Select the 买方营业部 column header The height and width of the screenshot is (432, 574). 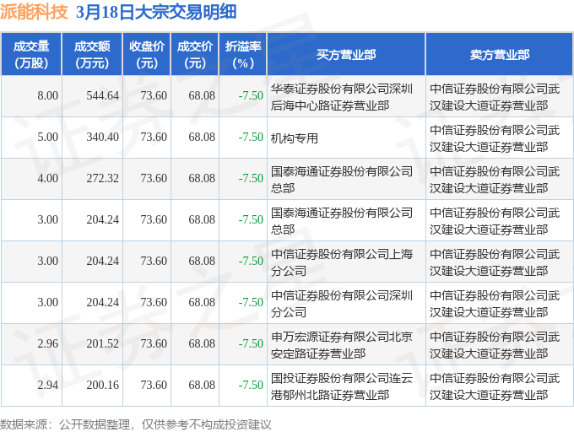[346, 55]
